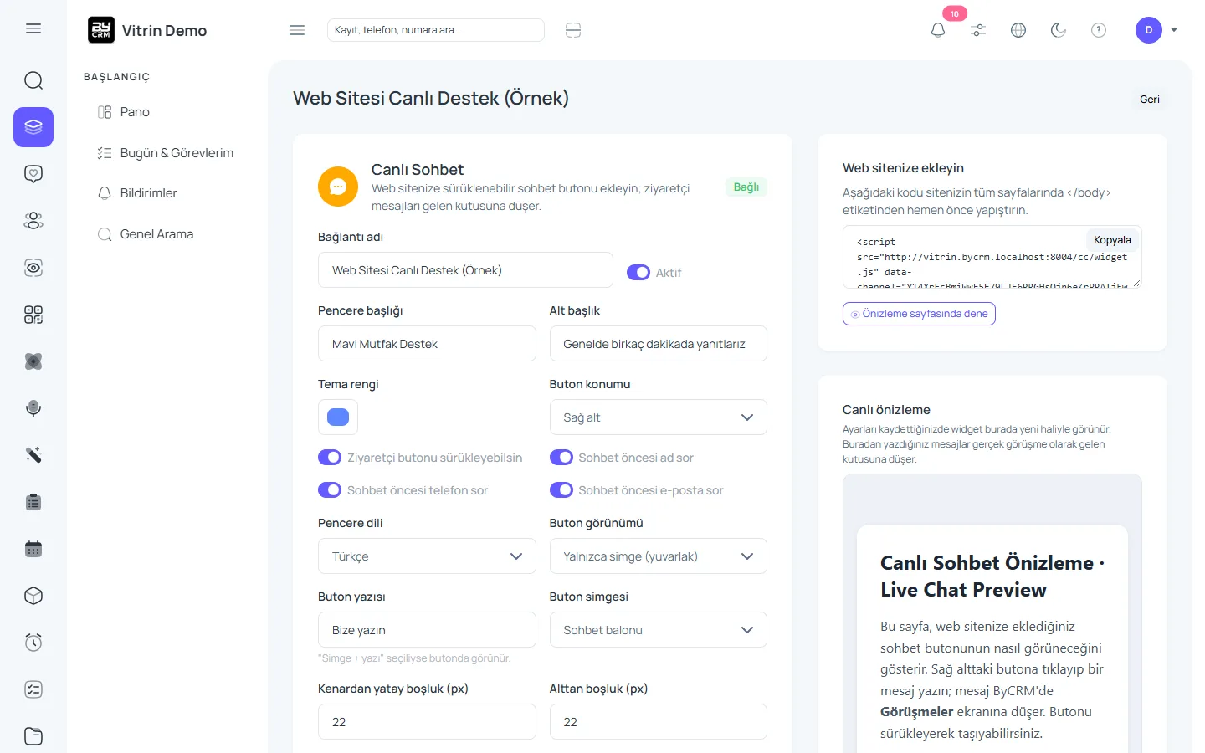Click the flower-shaped icon in left rail
This screenshot has height=753, width=1205.
pyautogui.click(x=33, y=361)
